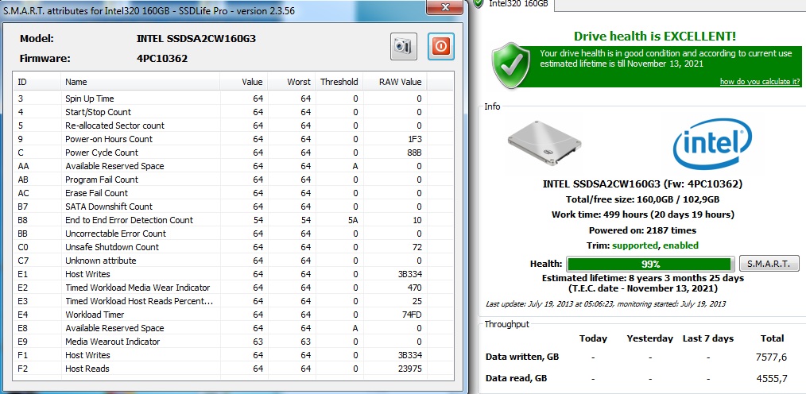Click RAW value 23975 of Host Reads
This screenshot has width=806, height=394.
pyautogui.click(x=409, y=369)
